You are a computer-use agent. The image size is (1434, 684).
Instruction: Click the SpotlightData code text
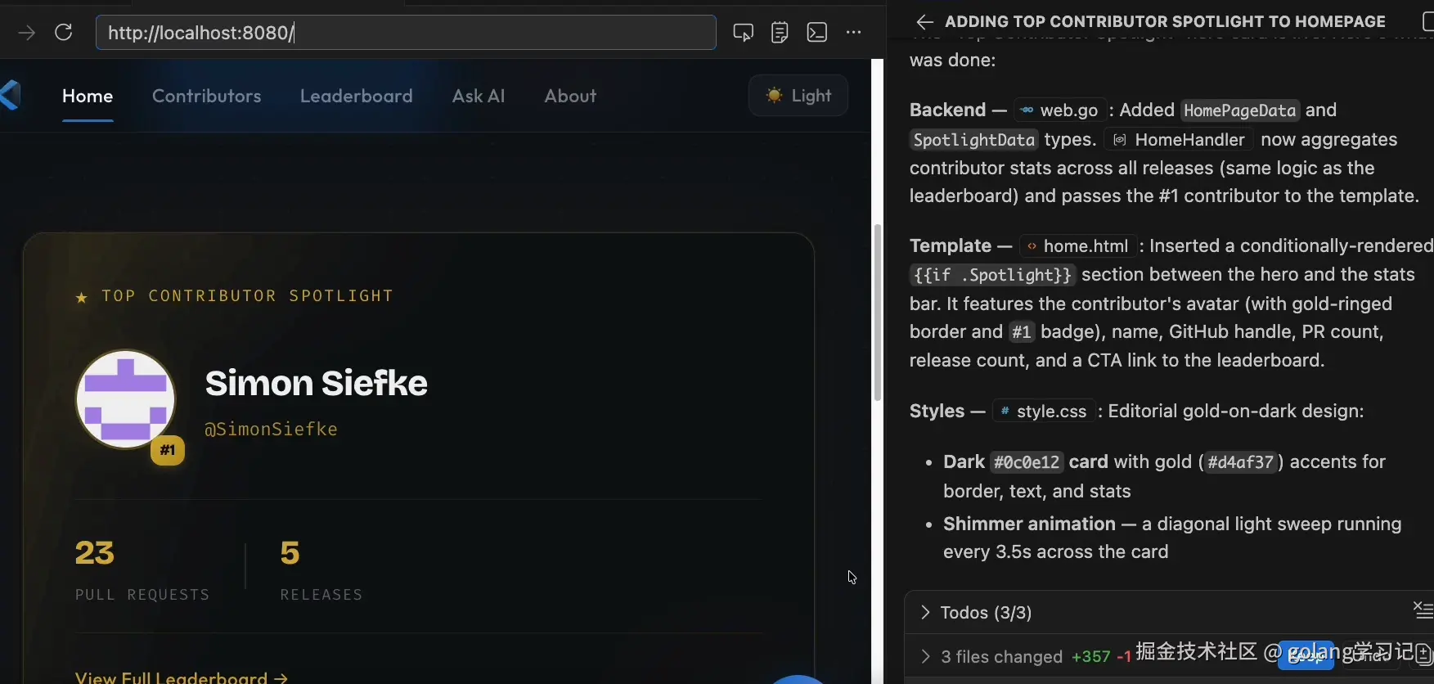(x=974, y=140)
